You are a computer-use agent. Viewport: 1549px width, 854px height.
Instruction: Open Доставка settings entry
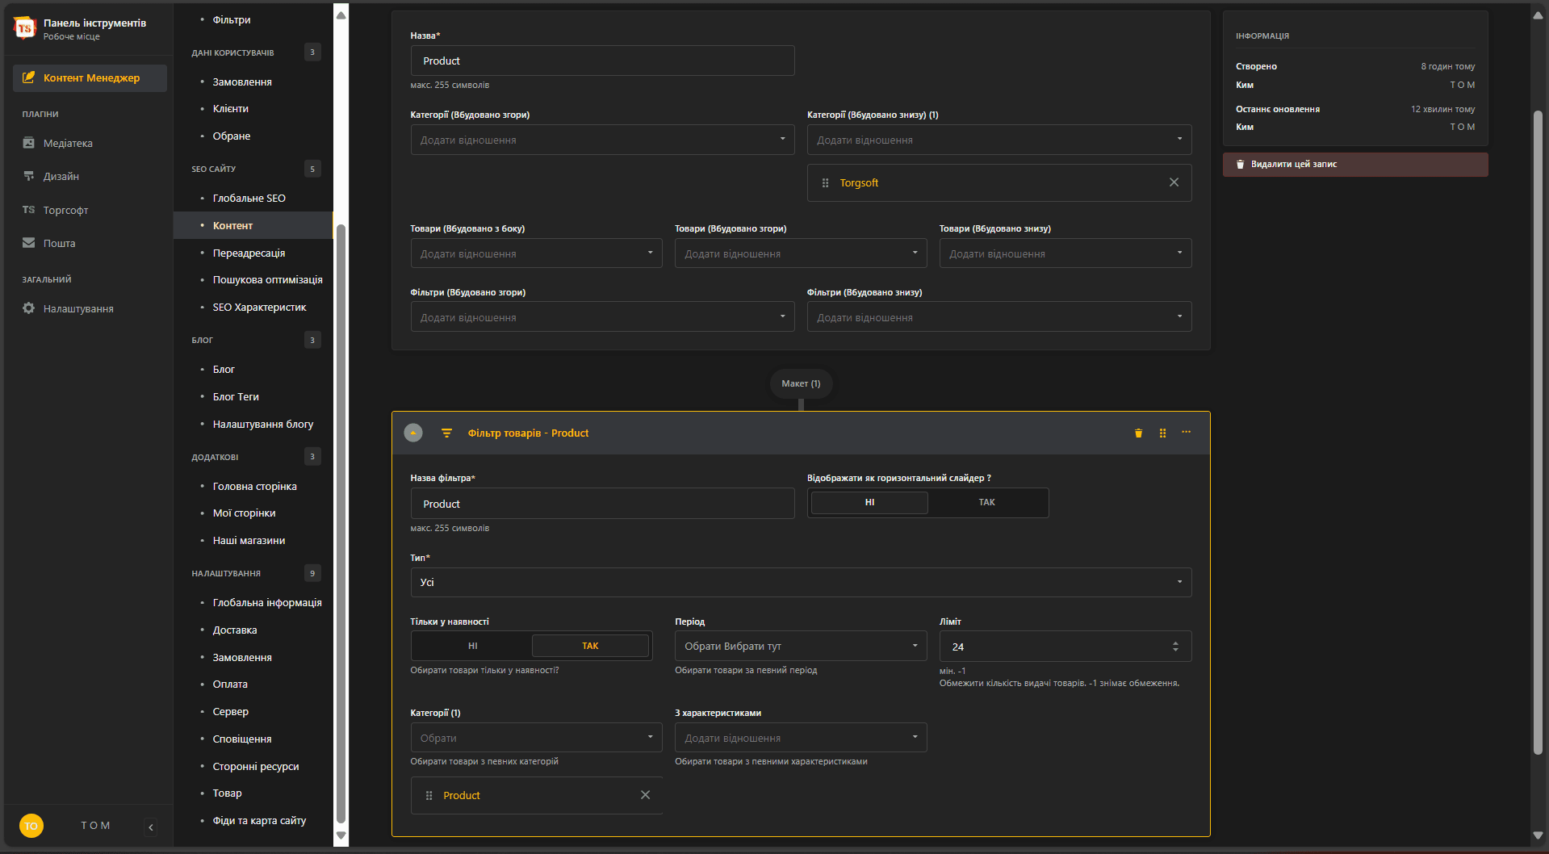235,630
